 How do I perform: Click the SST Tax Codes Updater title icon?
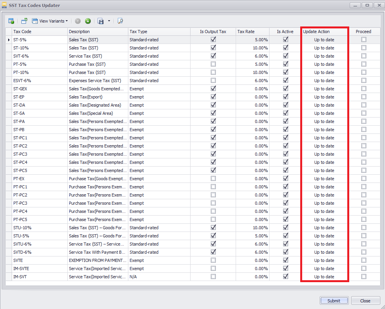pyautogui.click(x=4, y=5)
